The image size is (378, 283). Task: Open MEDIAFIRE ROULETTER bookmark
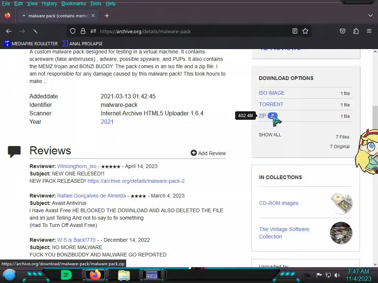(x=31, y=43)
